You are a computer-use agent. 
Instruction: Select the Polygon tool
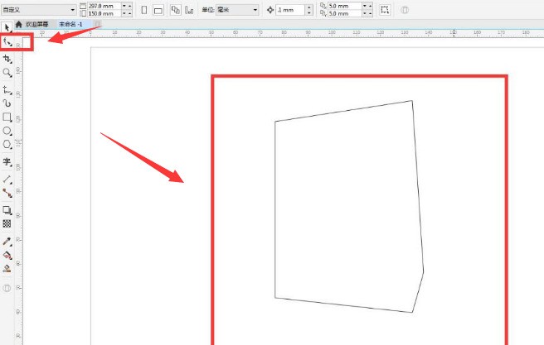(7, 145)
